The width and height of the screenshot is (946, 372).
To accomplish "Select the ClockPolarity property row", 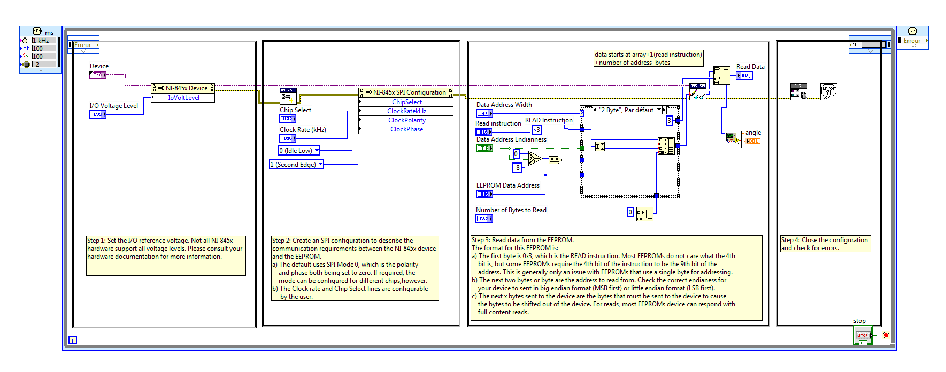I will [x=406, y=120].
